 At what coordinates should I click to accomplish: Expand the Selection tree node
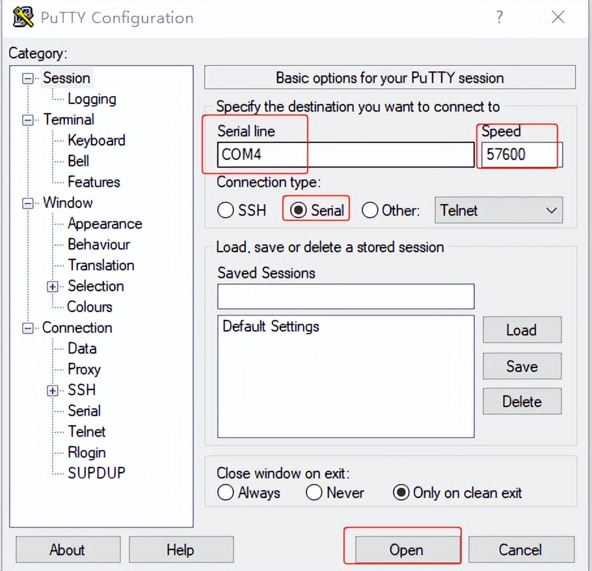[x=53, y=286]
